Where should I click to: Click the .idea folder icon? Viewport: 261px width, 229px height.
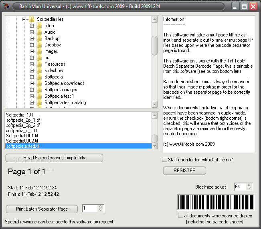tap(39, 26)
